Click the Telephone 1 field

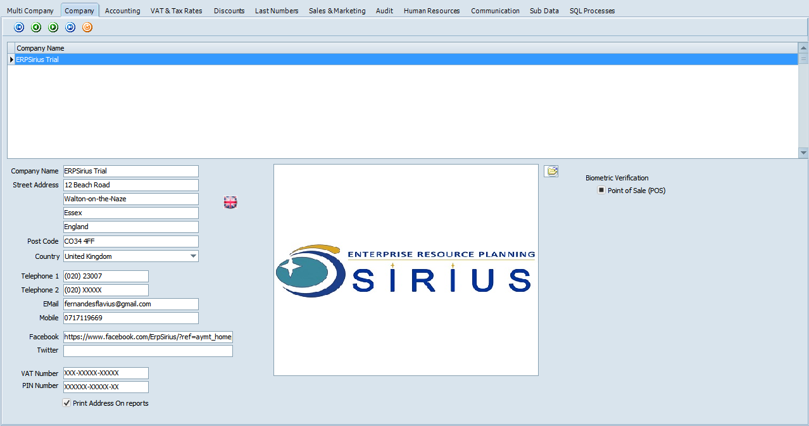click(106, 276)
